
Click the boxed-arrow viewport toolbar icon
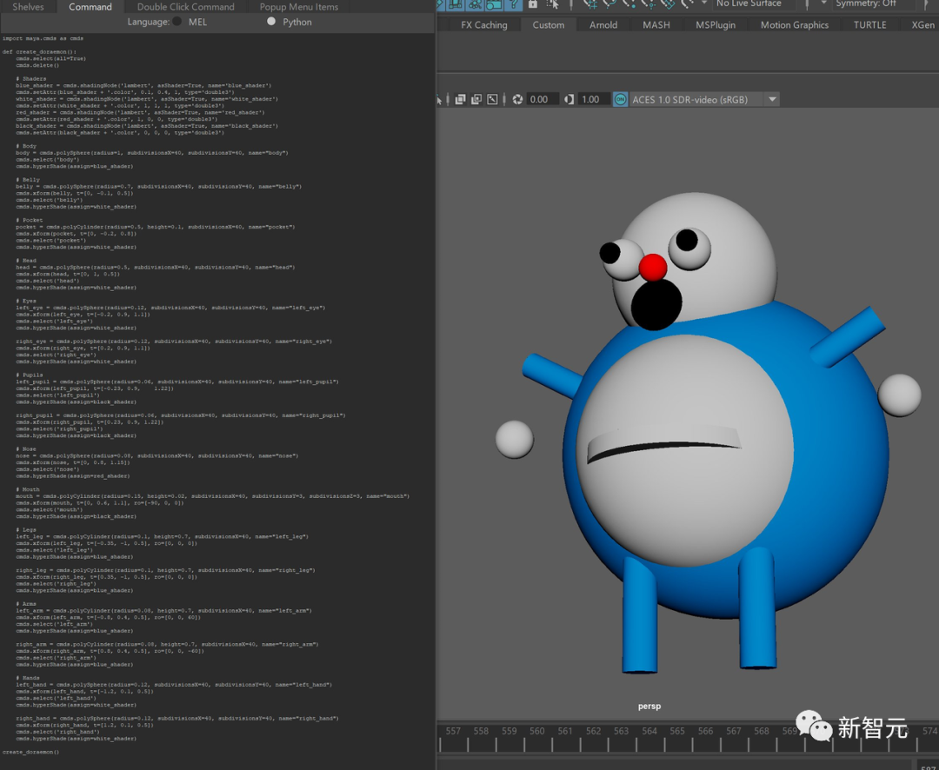click(x=494, y=99)
